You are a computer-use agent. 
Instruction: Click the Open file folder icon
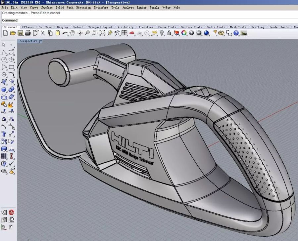point(13,33)
